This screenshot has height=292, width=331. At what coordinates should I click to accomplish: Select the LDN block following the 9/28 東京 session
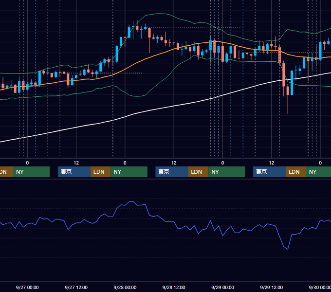[198, 172]
